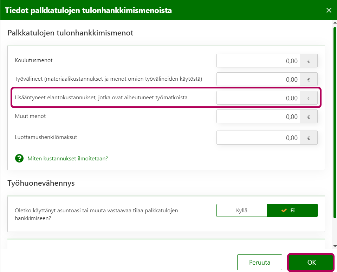Click the euro symbol beside Muut menot
Image resolution: width=337 pixels, height=272 pixels.
point(309,117)
